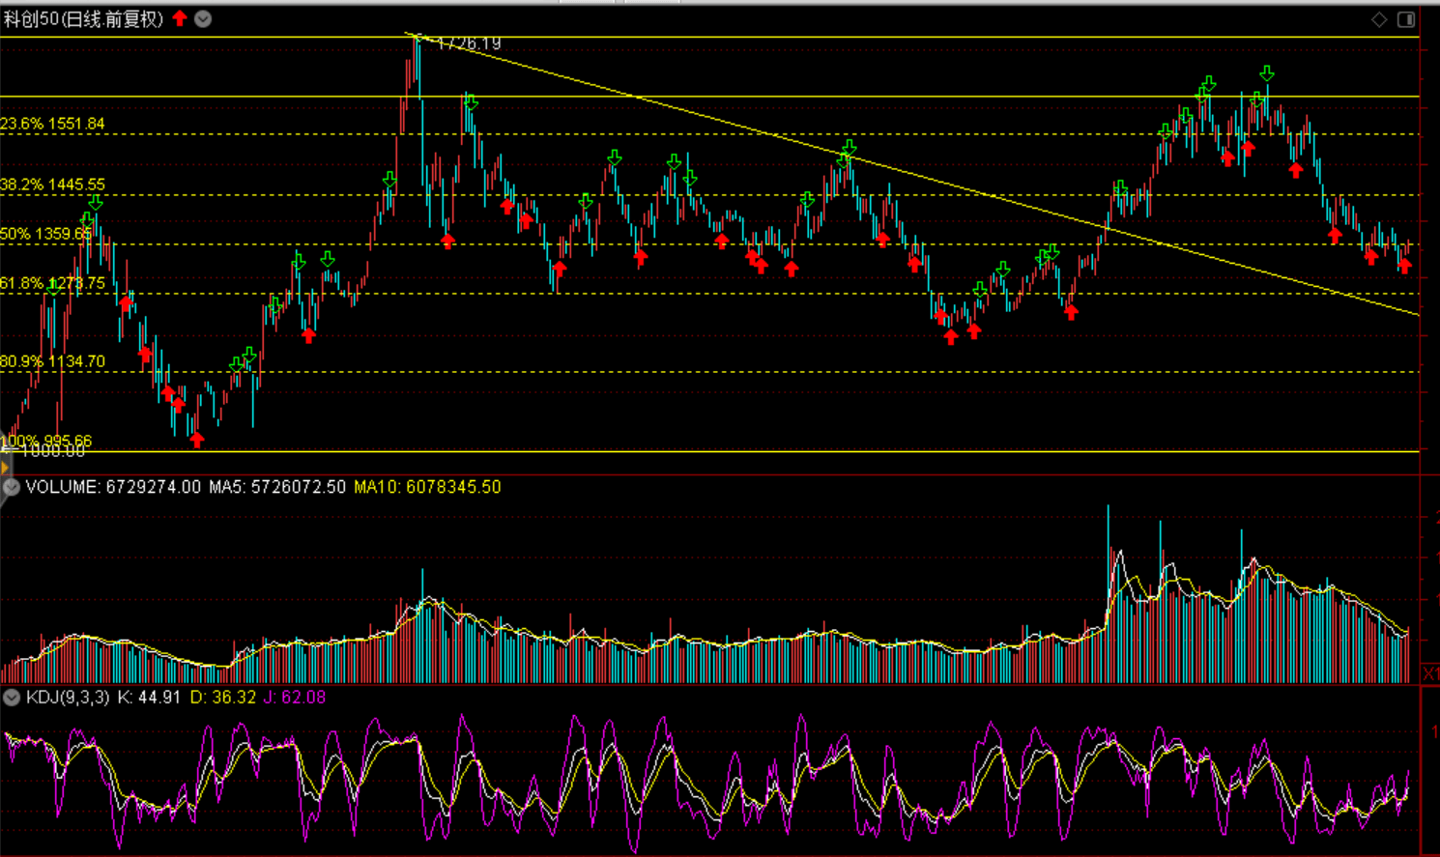This screenshot has width=1440, height=857.
Task: Click the orange arrow tab on the left edge
Action: [5, 467]
